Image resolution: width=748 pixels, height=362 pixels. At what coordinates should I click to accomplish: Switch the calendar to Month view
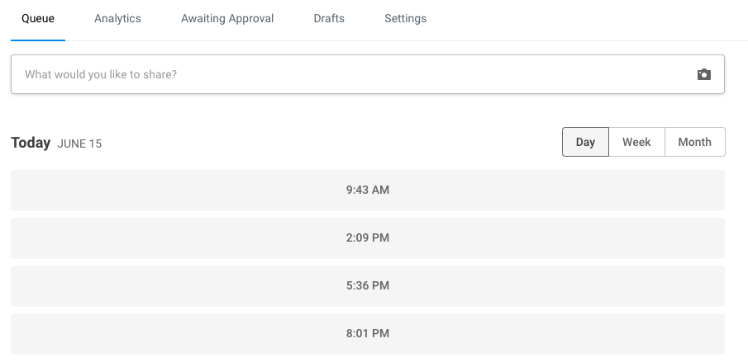click(x=694, y=142)
